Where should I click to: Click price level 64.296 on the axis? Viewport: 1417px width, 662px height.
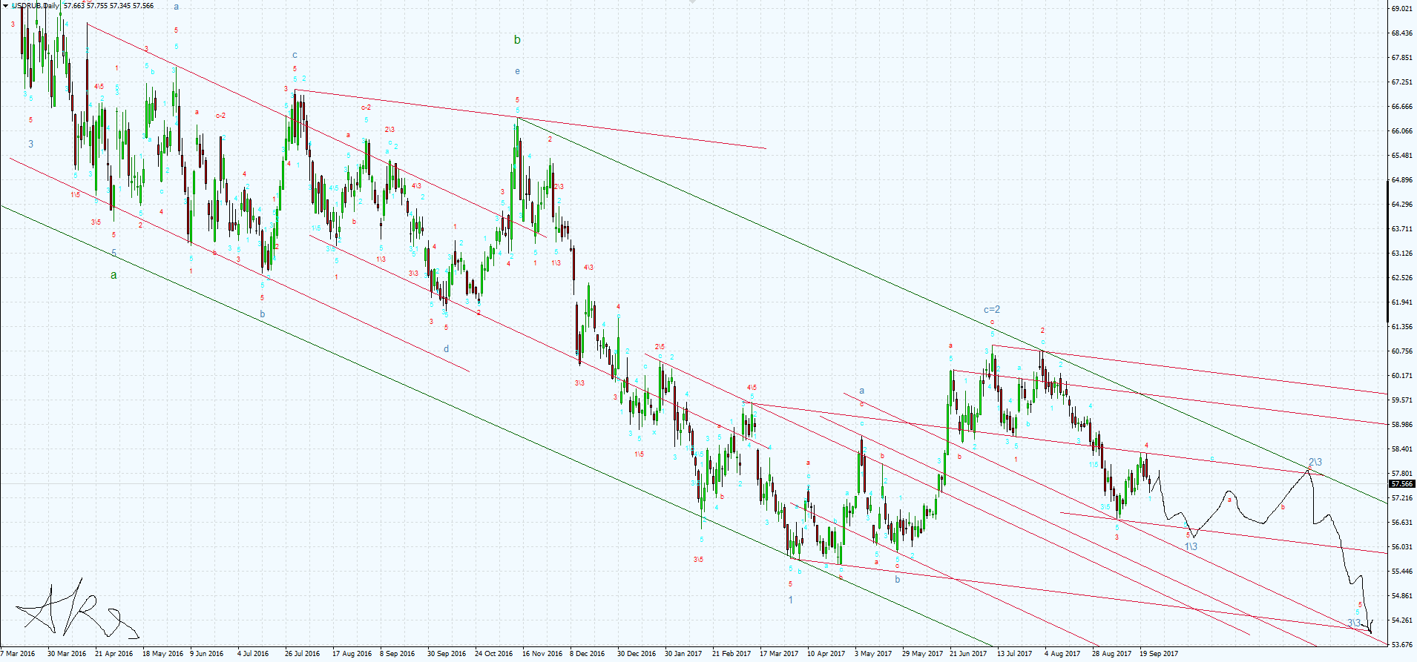[1401, 205]
